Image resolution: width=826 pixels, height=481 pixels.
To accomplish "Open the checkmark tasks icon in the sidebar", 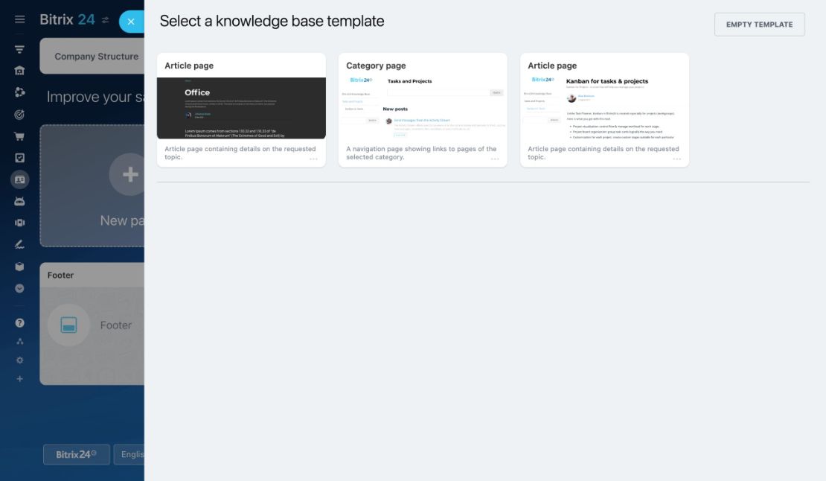I will pos(19,158).
